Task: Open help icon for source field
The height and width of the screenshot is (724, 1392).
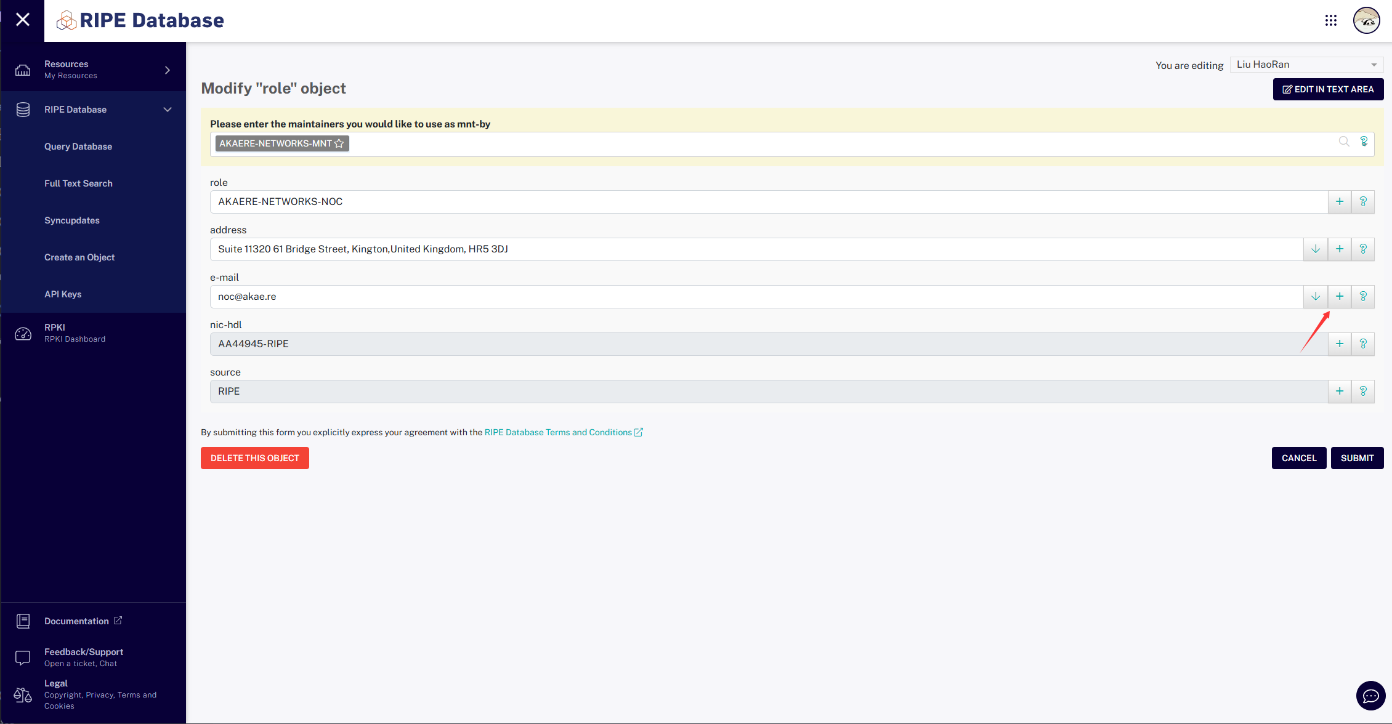Action: (x=1362, y=391)
